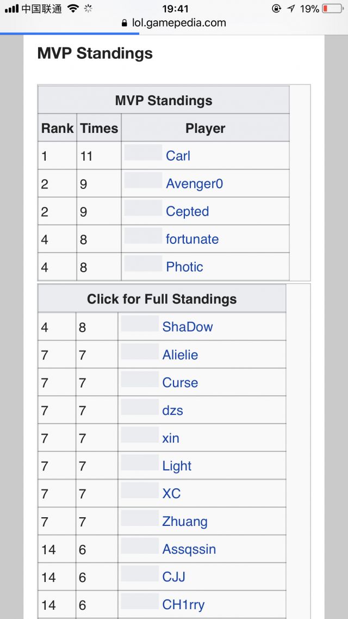Tap the team logo beside Zhuang
Image resolution: width=348 pixels, height=619 pixels.
click(x=140, y=518)
